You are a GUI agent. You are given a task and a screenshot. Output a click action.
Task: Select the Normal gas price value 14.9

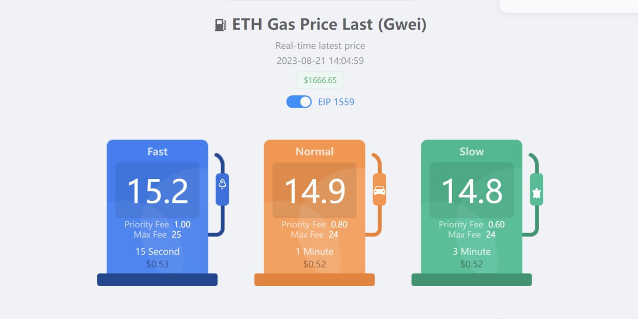(315, 191)
